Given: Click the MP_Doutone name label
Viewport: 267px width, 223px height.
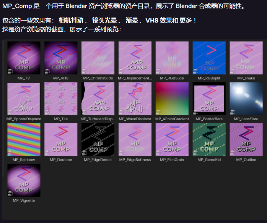Looking at the screenshot, I should point(61,160).
